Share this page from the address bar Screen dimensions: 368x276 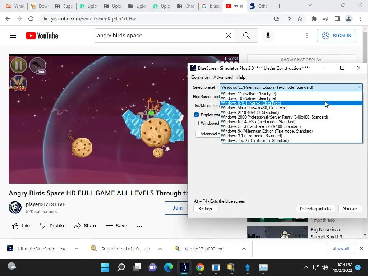pos(288,19)
